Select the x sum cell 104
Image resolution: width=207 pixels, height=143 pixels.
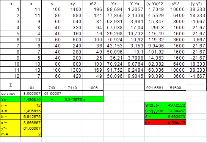31,85
